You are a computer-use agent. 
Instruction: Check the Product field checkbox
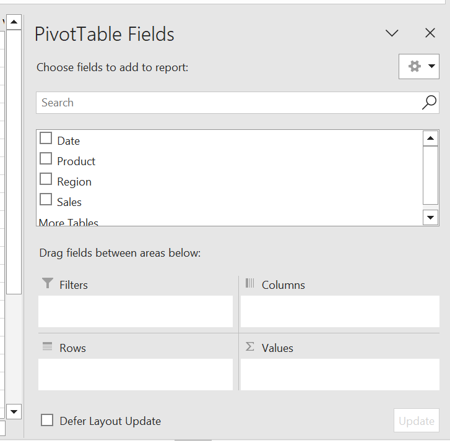click(46, 159)
